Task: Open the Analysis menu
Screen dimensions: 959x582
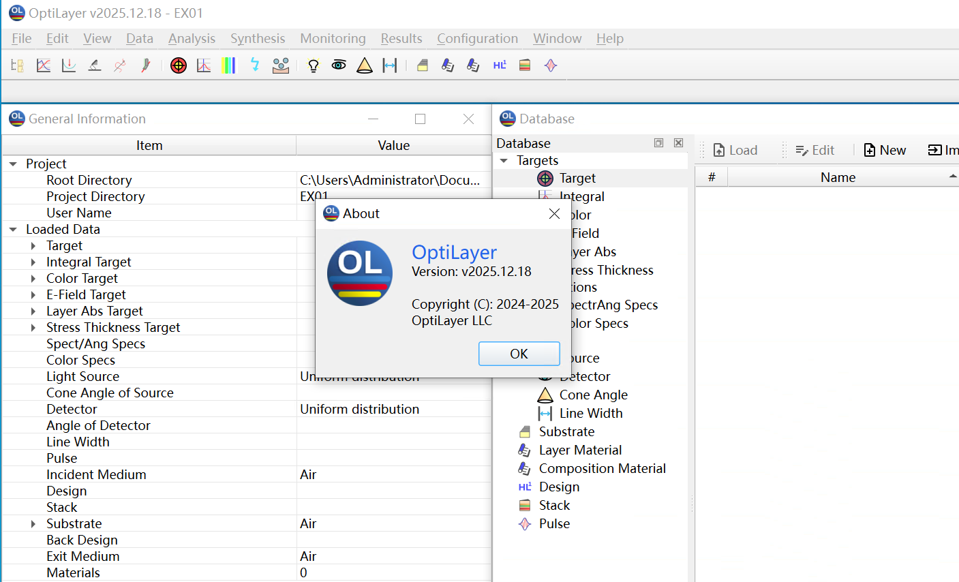Action: [192, 39]
